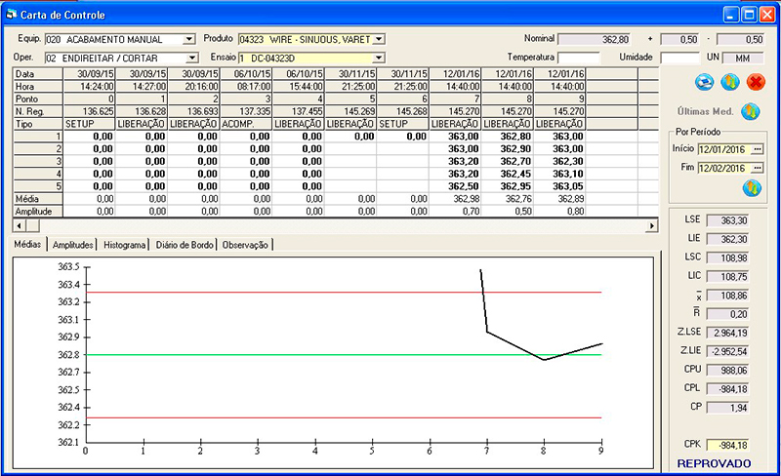Click the Z.LIE value field
781x476 pixels.
(727, 351)
